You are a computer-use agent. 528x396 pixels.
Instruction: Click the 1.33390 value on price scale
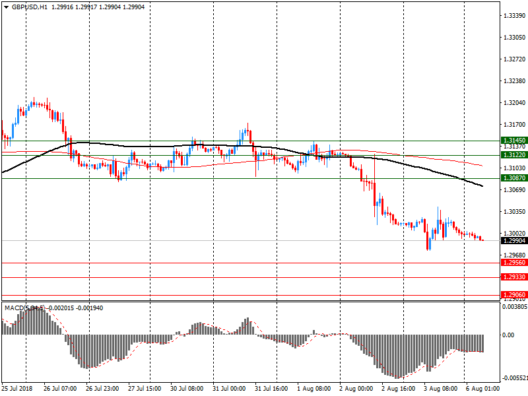click(513, 15)
